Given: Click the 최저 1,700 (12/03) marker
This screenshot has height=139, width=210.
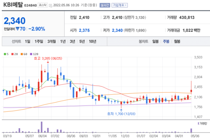Looking at the screenshot, I should point(121,114).
